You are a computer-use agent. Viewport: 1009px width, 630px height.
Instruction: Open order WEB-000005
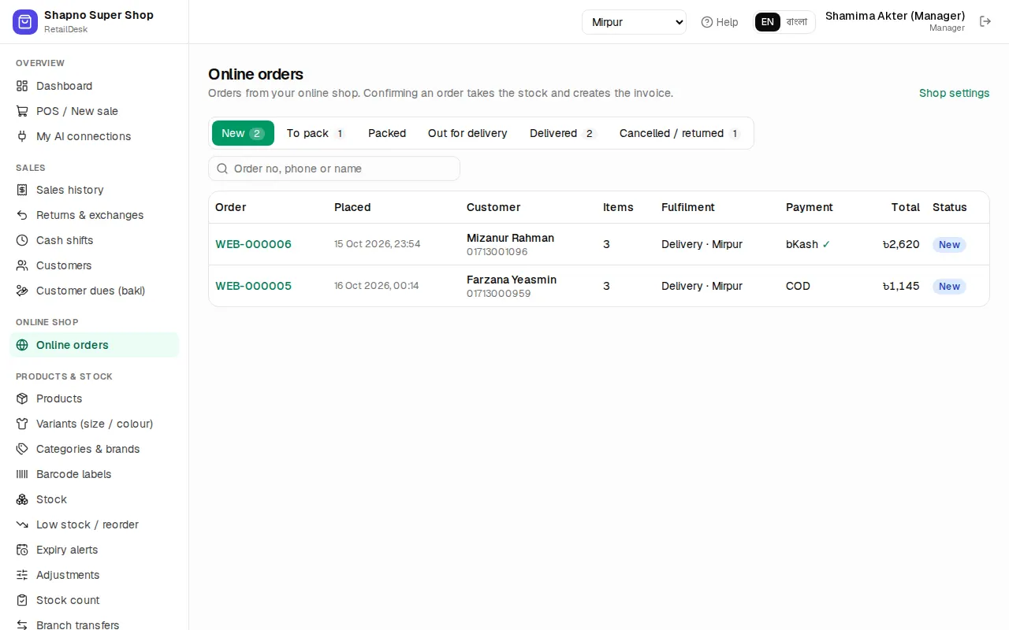tap(253, 286)
